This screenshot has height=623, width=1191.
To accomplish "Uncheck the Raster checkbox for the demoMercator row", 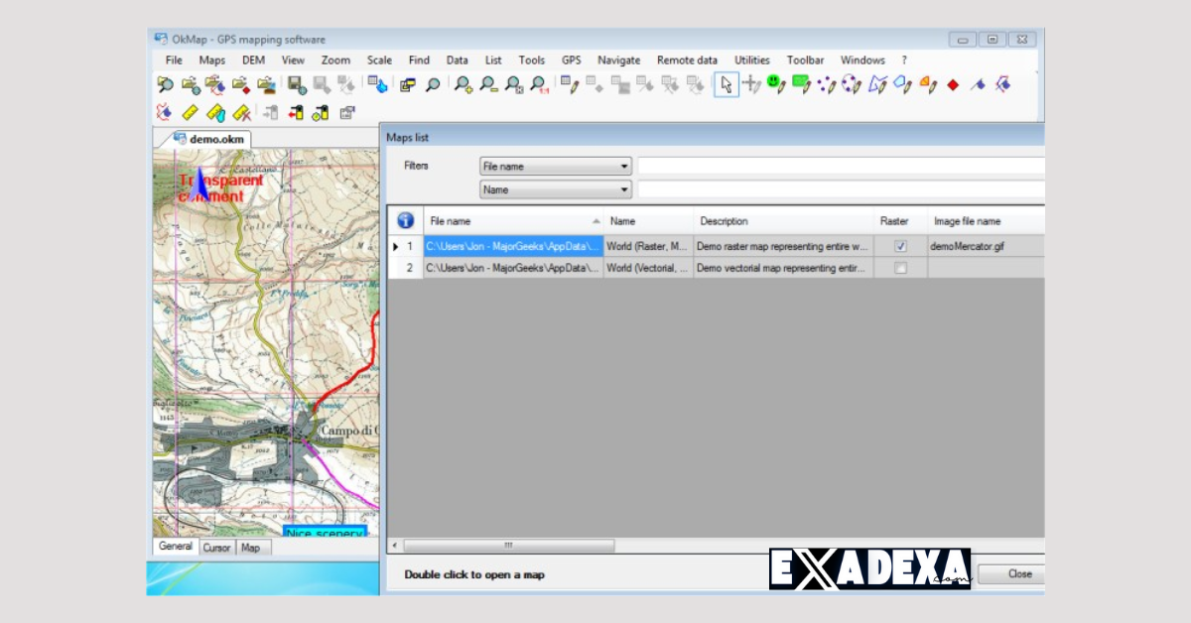I will (898, 246).
